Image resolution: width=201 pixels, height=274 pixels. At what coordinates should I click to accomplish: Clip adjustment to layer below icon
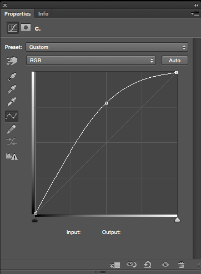[115, 265]
